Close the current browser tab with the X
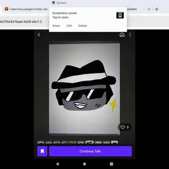 pos(149,9)
